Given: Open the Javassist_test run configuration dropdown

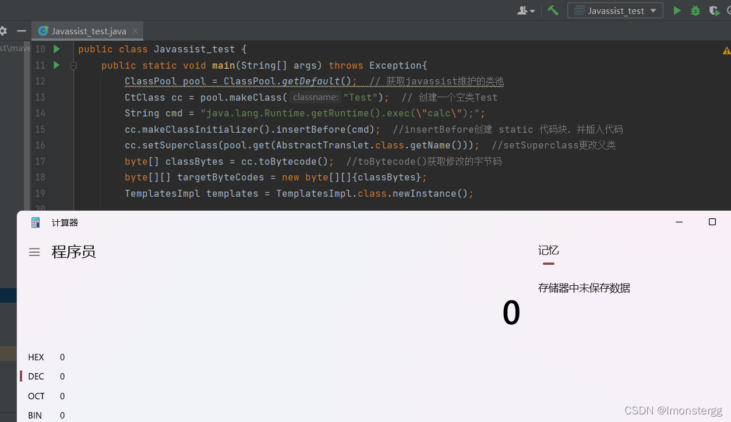Looking at the screenshot, I should (x=615, y=10).
